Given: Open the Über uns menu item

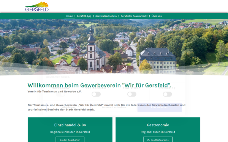Looking at the screenshot, I should (157, 16).
